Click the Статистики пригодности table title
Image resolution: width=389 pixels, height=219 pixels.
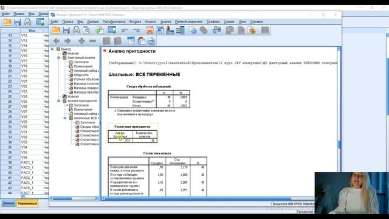133,127
